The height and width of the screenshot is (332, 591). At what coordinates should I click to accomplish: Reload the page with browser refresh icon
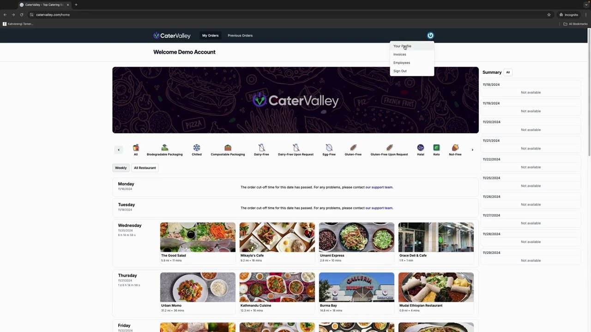coord(21,15)
